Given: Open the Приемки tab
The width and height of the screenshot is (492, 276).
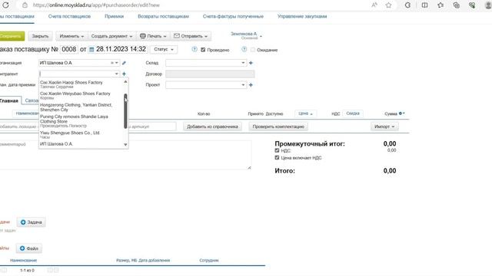Looking at the screenshot, I should coord(115,16).
